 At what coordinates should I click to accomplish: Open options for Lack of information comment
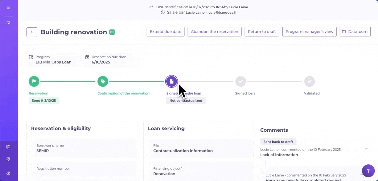(366, 149)
